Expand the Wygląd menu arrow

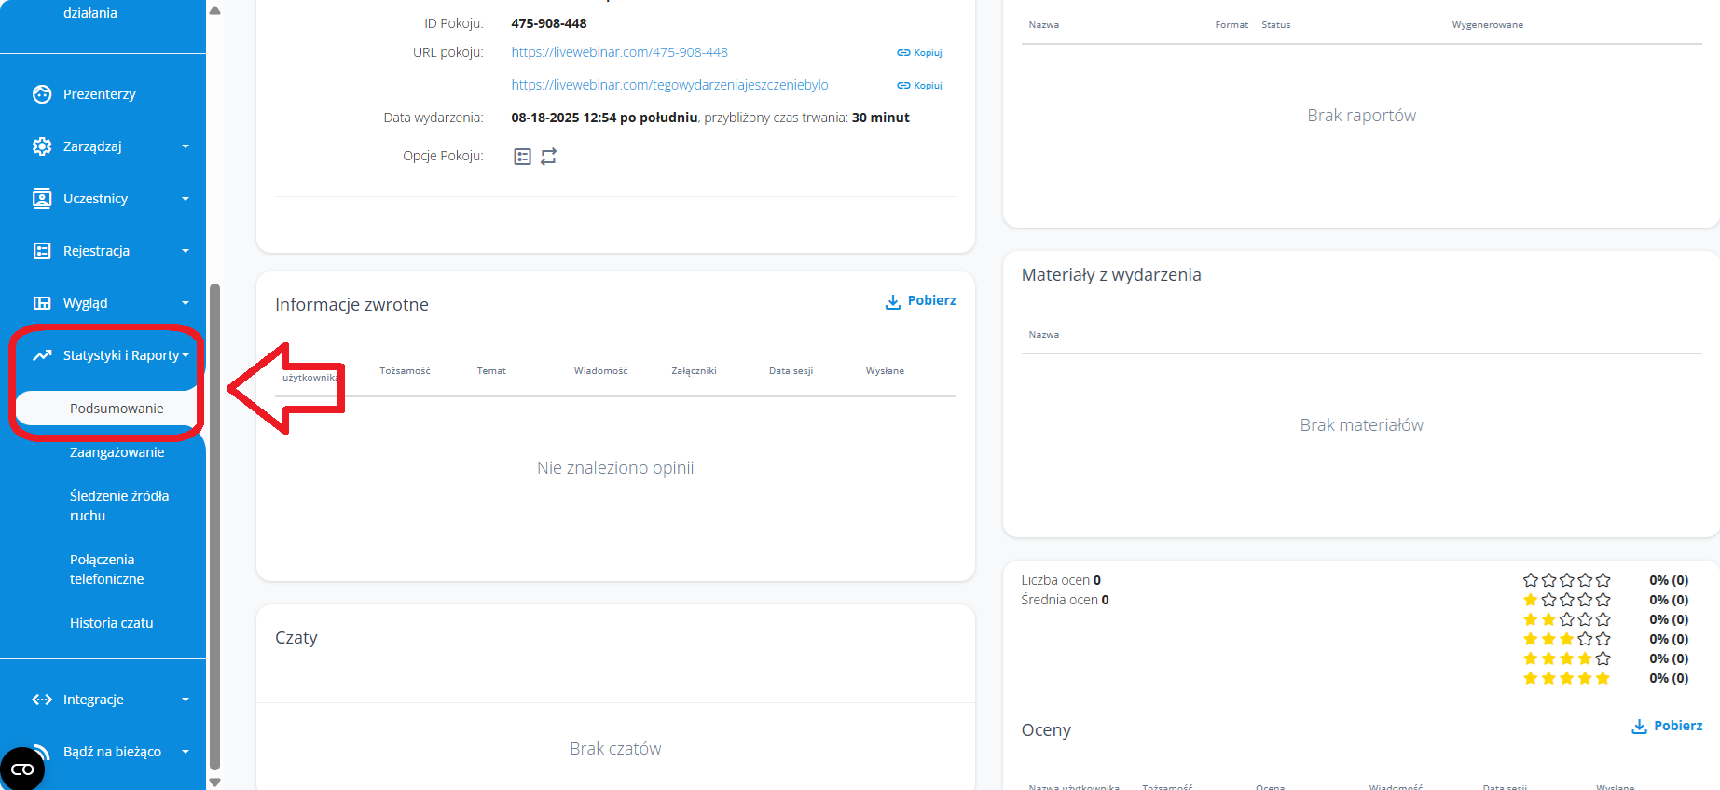click(186, 303)
